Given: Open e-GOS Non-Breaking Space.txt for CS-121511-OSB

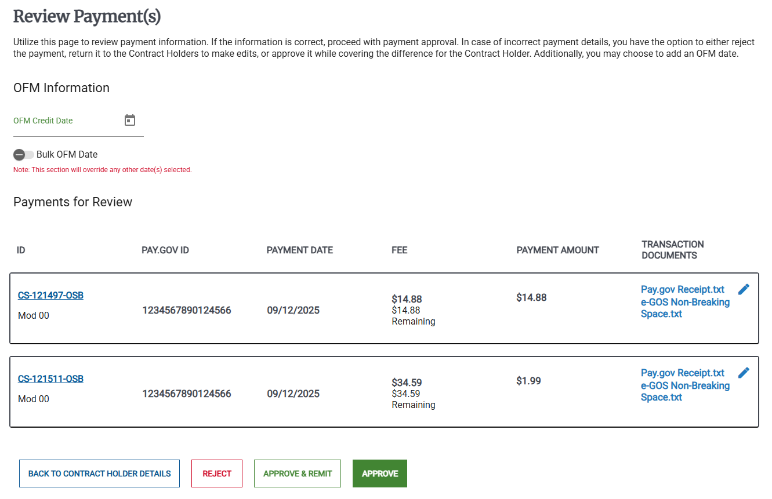Looking at the screenshot, I should [685, 391].
